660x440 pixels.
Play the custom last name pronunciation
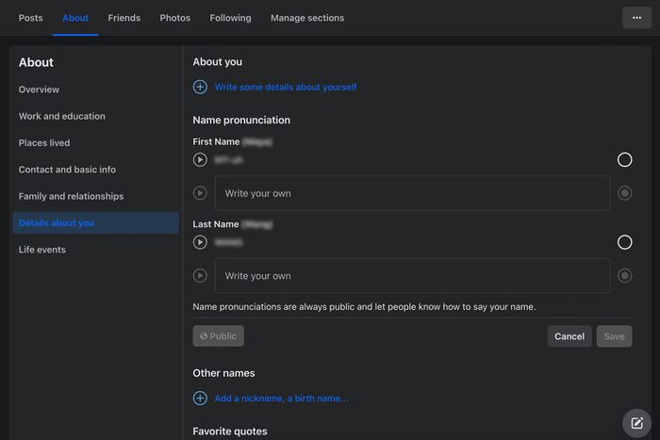click(200, 276)
